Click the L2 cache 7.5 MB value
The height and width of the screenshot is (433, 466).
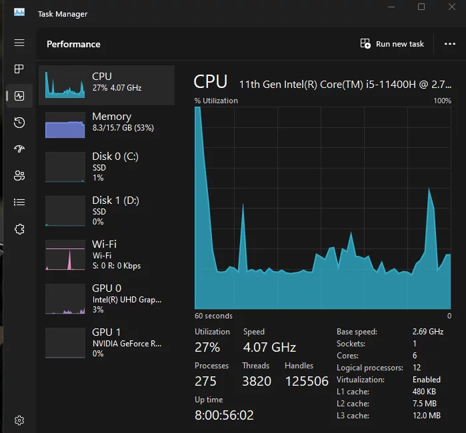425,404
